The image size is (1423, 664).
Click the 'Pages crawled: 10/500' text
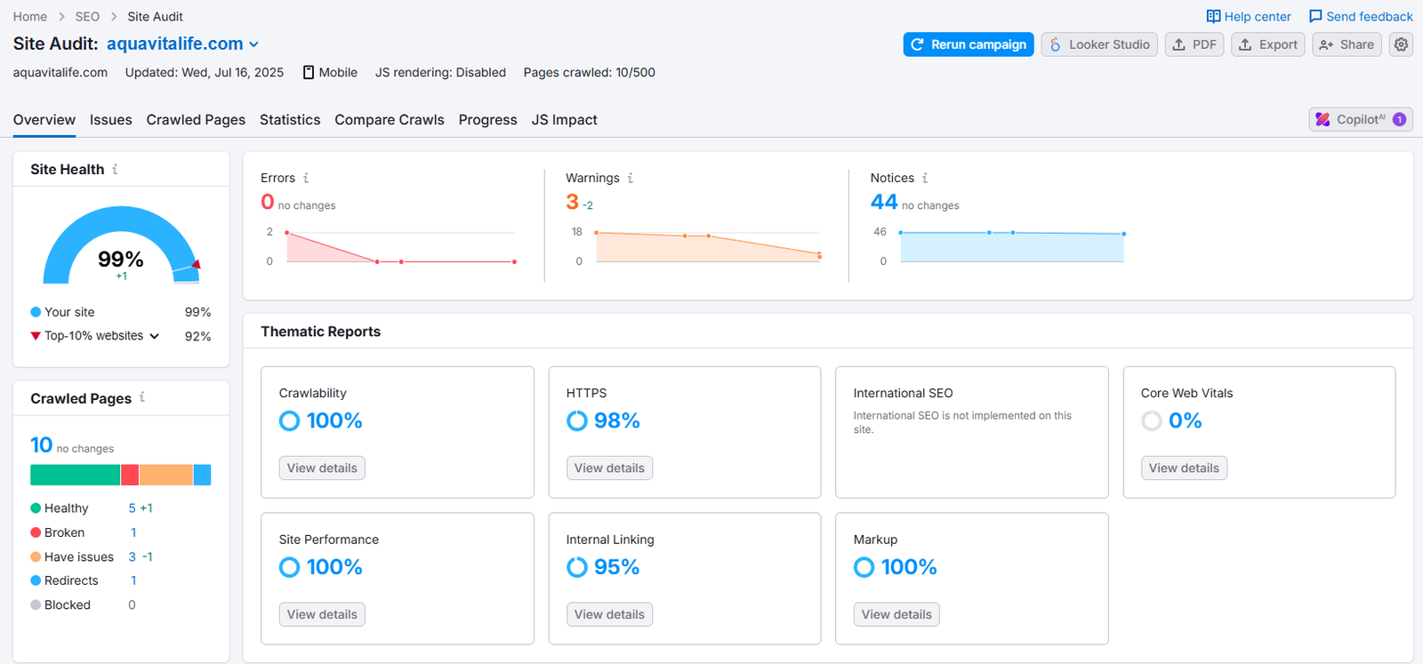590,72
